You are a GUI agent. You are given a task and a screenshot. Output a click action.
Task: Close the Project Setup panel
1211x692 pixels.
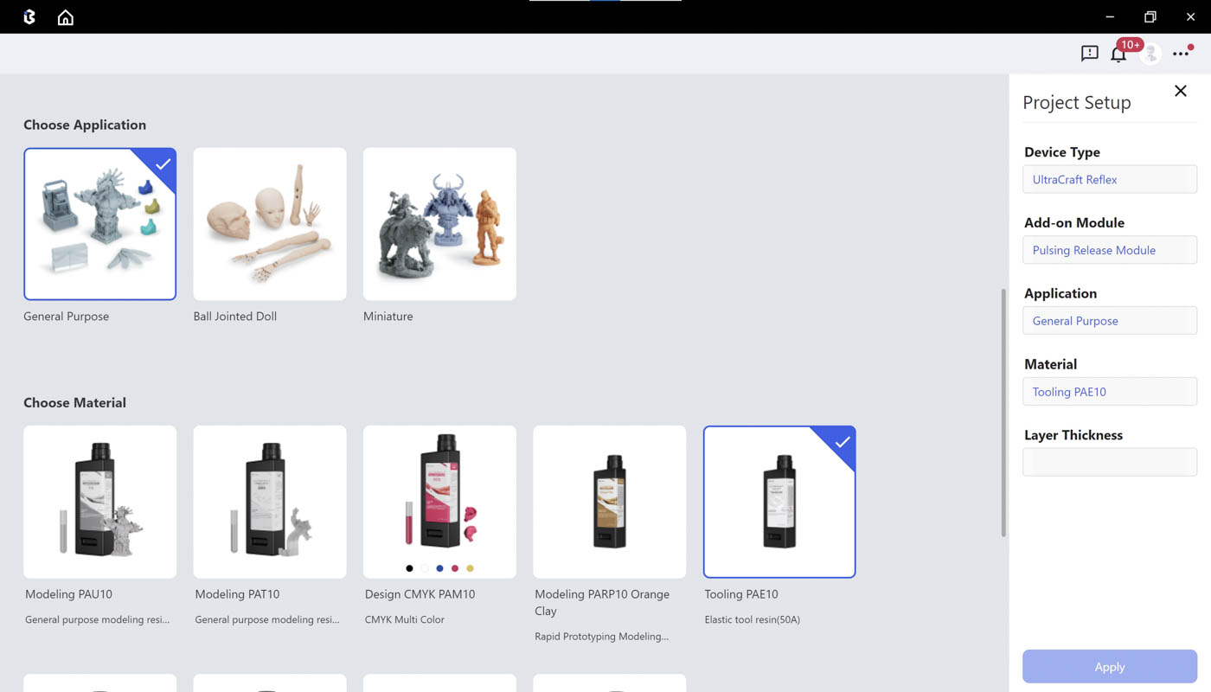[1181, 91]
